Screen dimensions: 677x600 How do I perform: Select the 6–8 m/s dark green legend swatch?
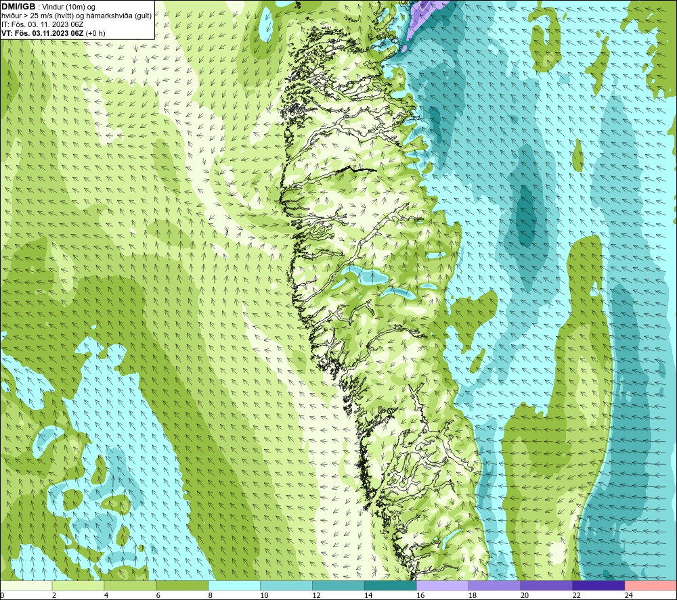[x=182, y=585]
